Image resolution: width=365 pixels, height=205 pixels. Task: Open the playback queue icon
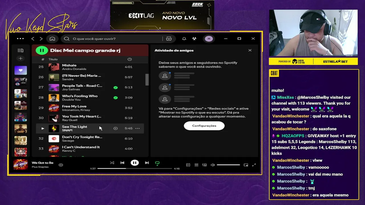(x=196, y=165)
